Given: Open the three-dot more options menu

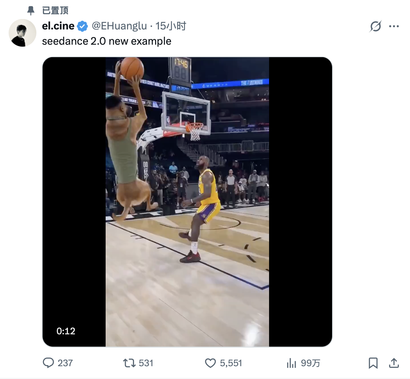Looking at the screenshot, I should click(394, 26).
